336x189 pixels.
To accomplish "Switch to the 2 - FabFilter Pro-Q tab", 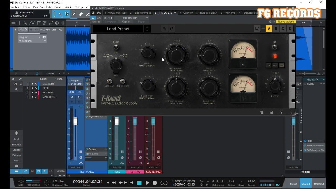I will pos(140,13).
